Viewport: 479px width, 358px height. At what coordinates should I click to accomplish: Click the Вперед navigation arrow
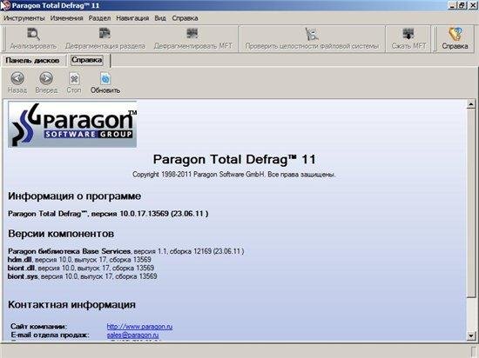[x=46, y=78]
